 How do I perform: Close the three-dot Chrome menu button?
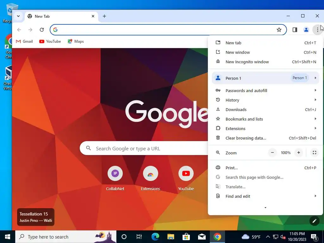pyautogui.click(x=317, y=30)
